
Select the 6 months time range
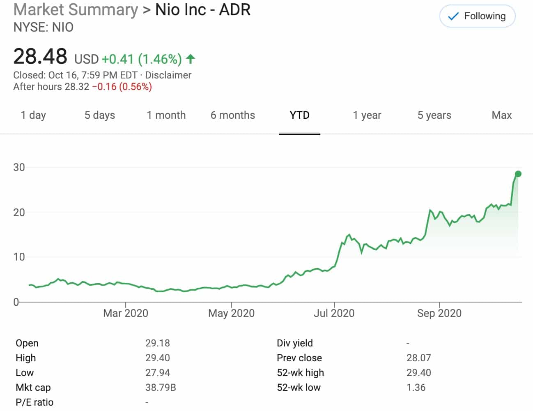[233, 115]
